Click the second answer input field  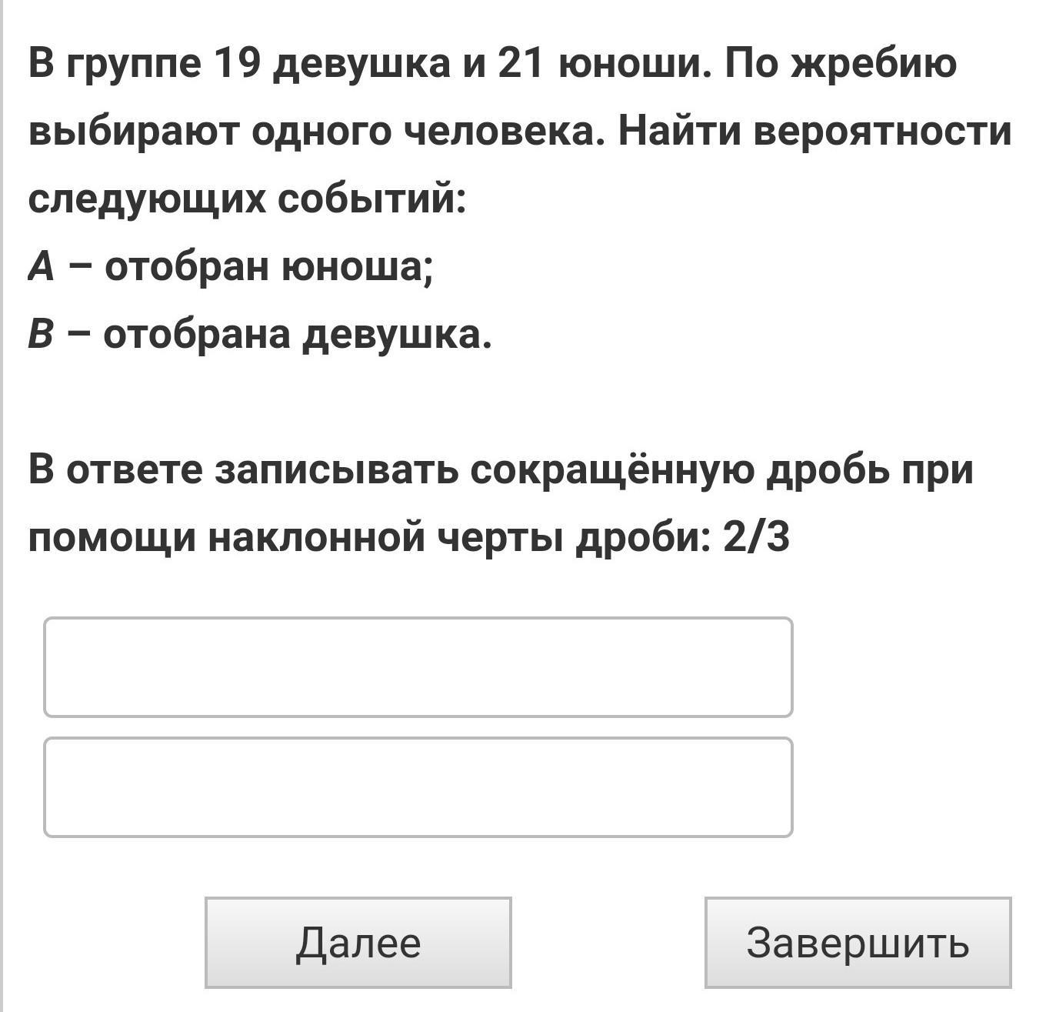click(418, 787)
